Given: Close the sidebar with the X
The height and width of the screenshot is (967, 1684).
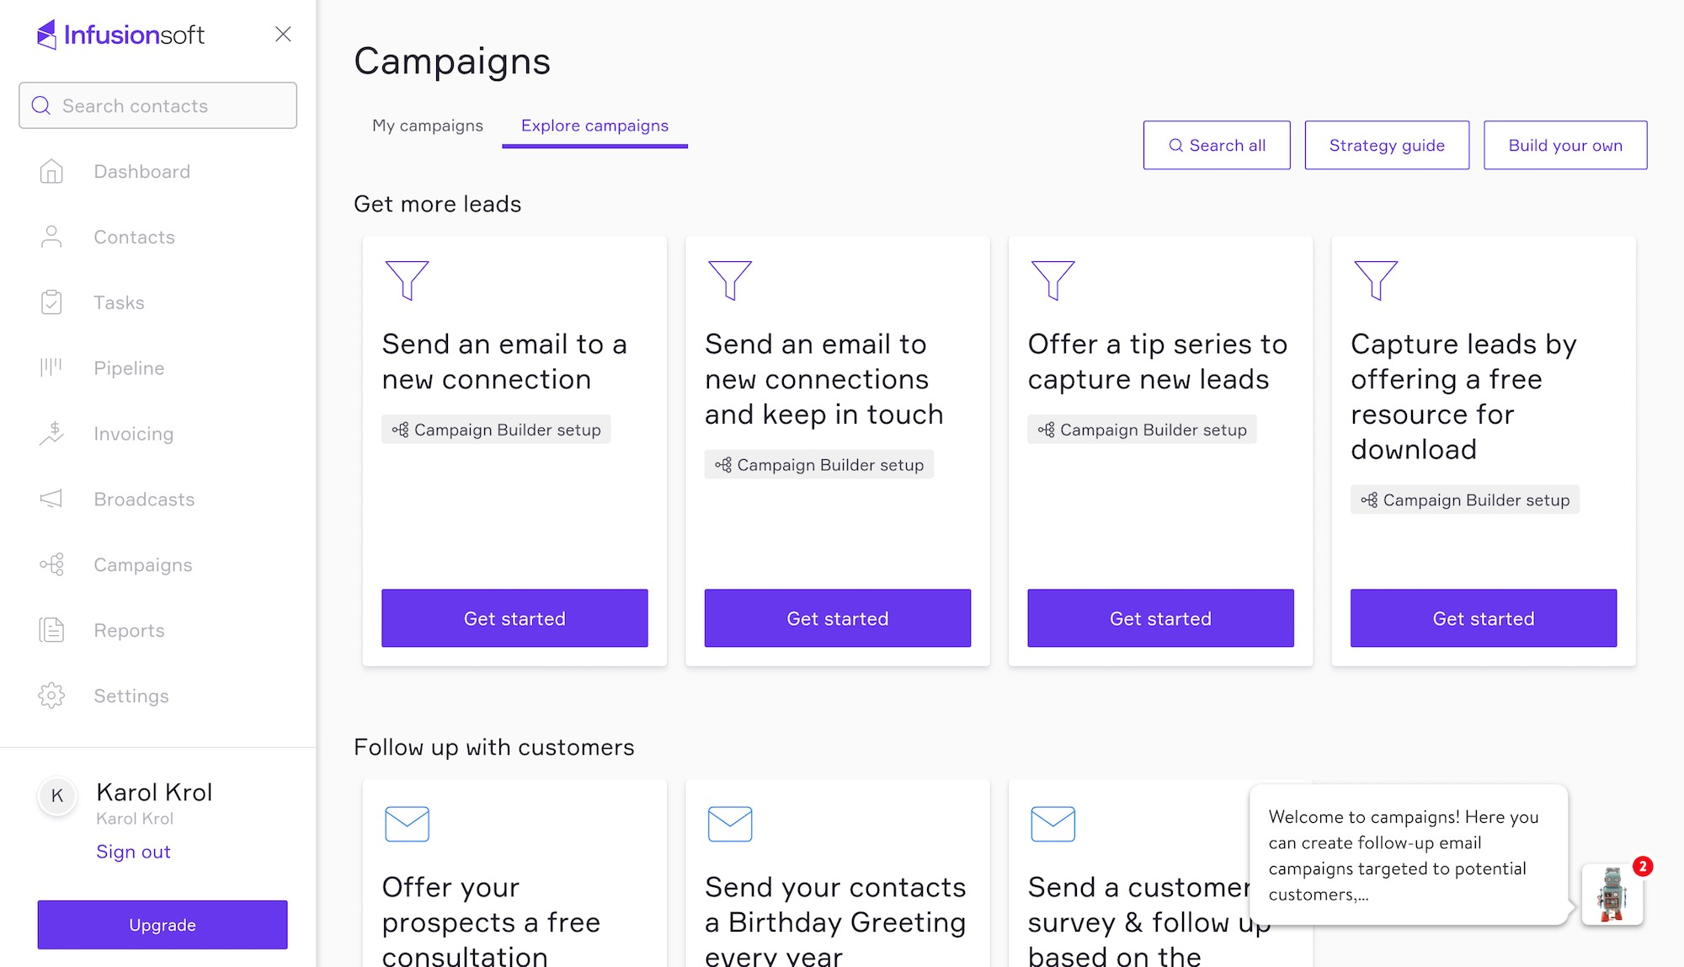Looking at the screenshot, I should pos(283,35).
